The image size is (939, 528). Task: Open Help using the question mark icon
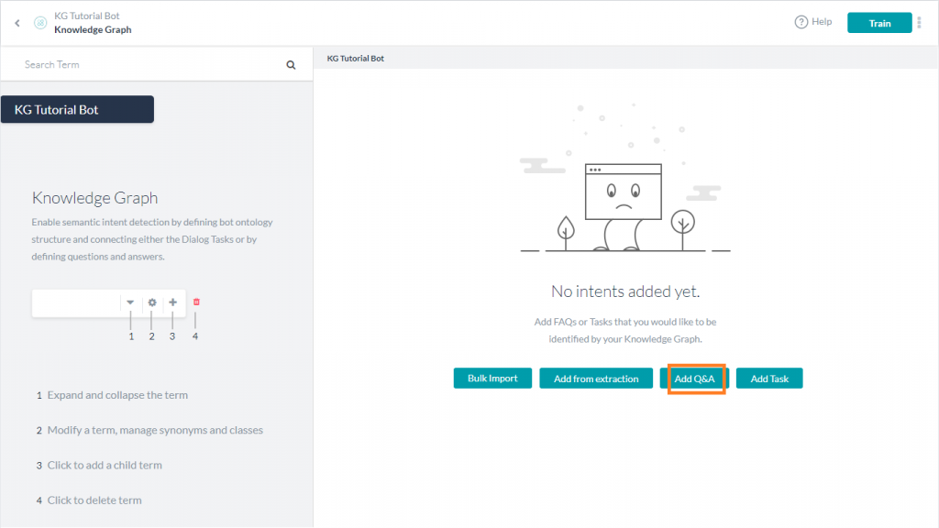(x=801, y=21)
